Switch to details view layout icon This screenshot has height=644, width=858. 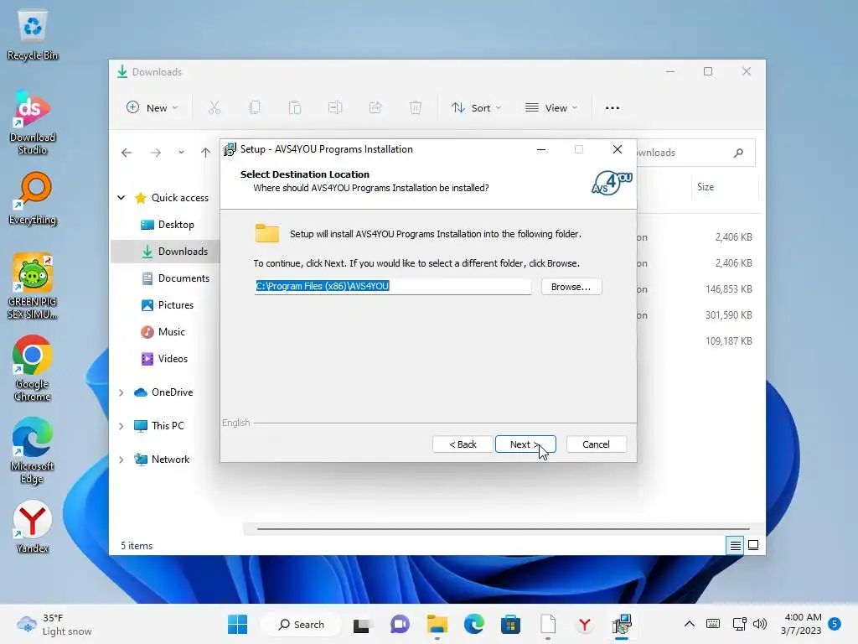tap(735, 545)
